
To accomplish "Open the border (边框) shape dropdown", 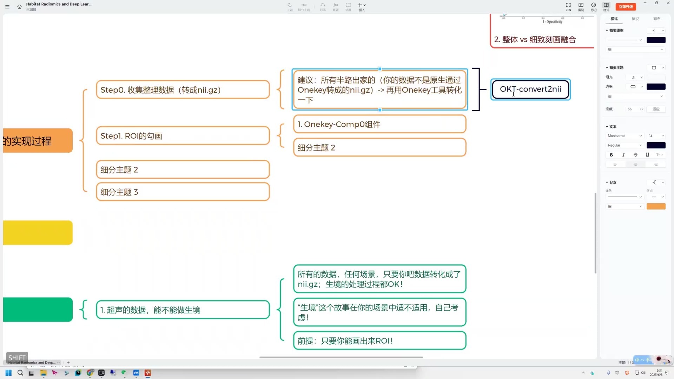I will [635, 87].
